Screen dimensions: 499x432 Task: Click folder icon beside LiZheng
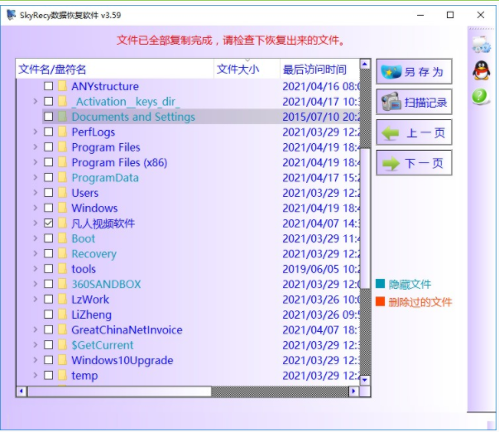[x=62, y=314]
